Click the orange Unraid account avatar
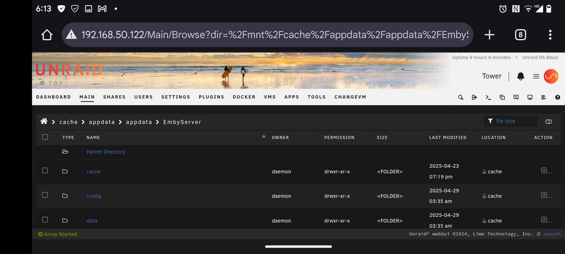 point(551,76)
